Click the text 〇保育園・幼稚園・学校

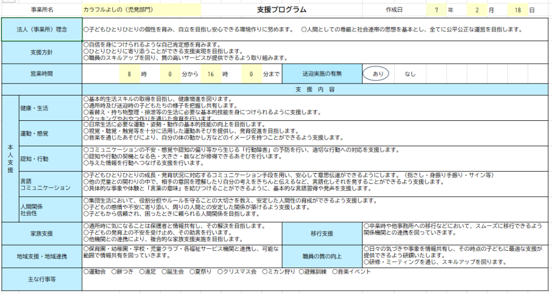pyautogui.click(x=181, y=252)
